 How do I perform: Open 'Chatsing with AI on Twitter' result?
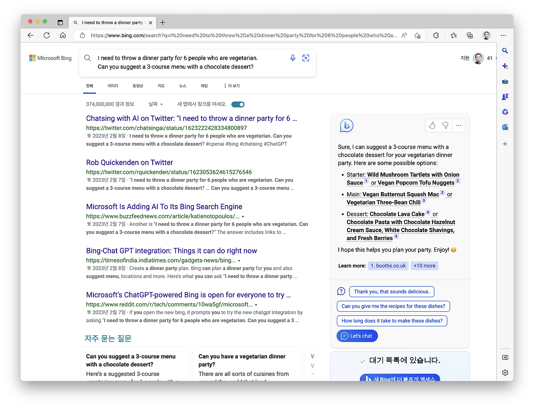(x=191, y=118)
